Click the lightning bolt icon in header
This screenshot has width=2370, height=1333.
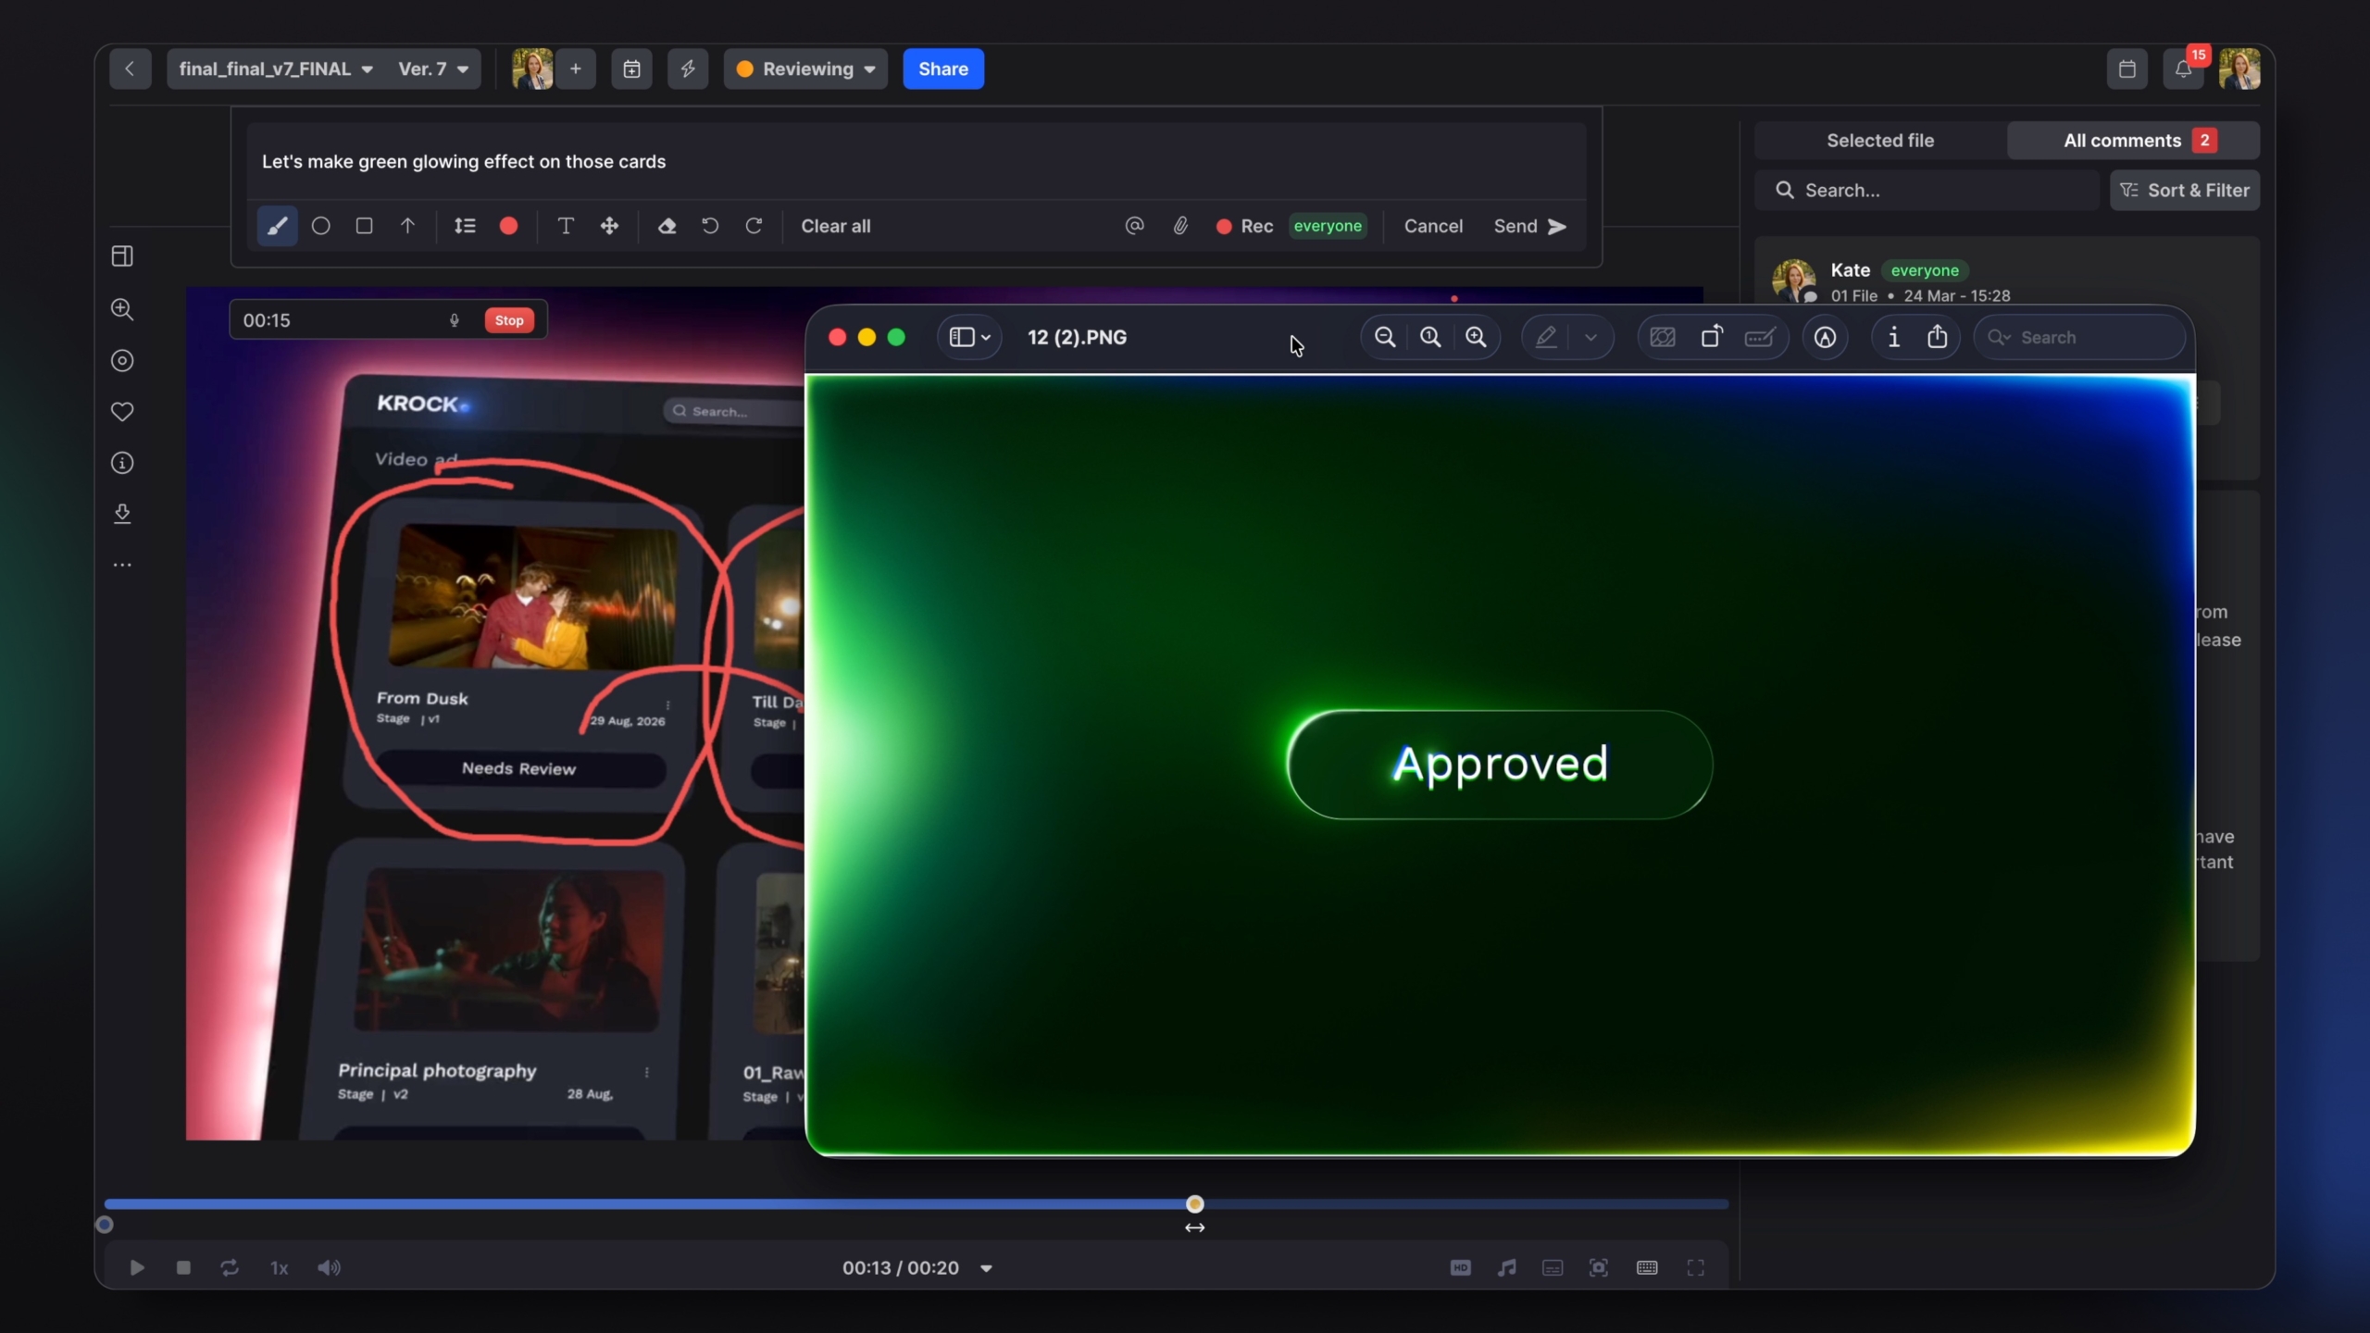pos(688,69)
